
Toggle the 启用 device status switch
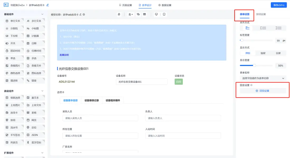[178, 82]
